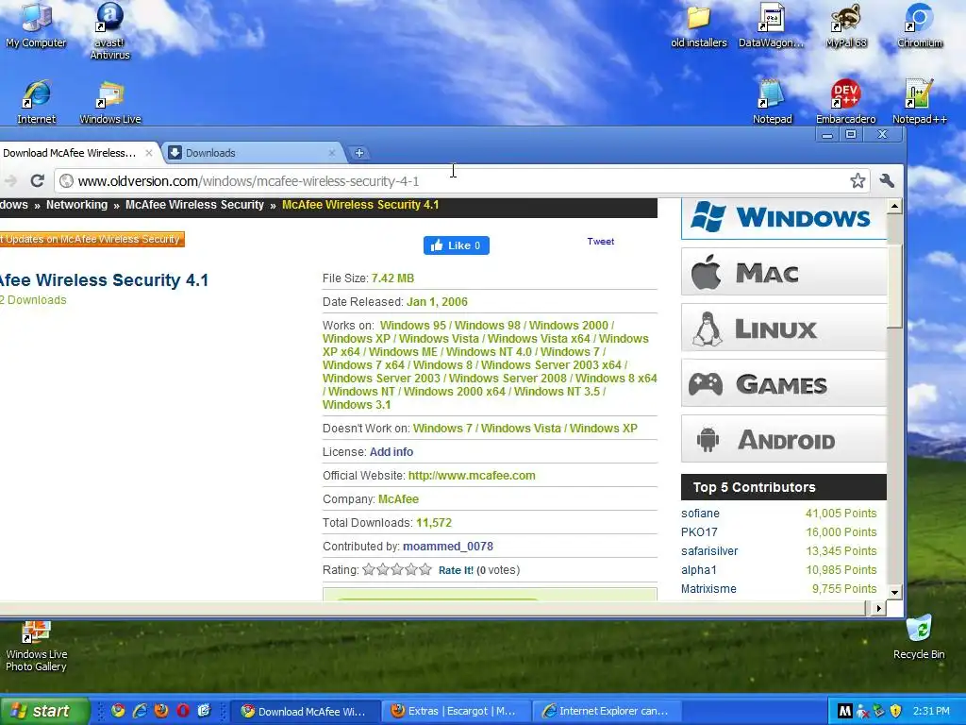The image size is (966, 725).
Task: Visit the http://www.mcafee.com official website link
Action: (x=472, y=476)
